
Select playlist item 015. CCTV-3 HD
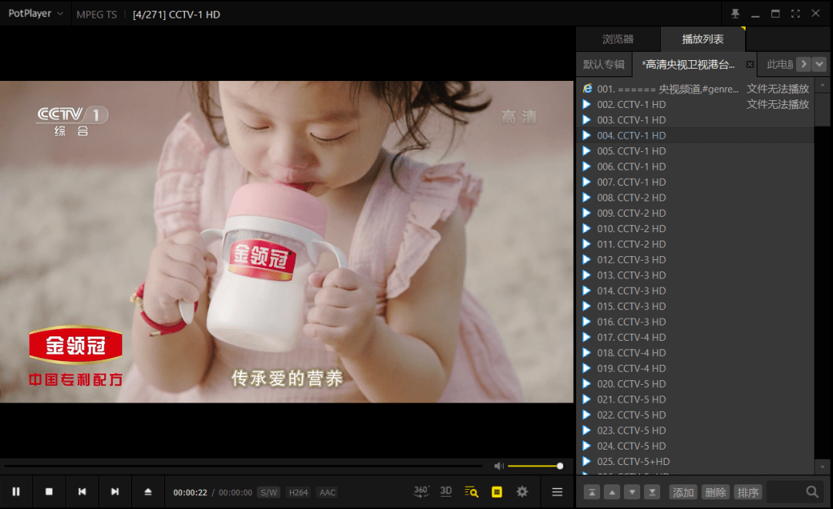(x=695, y=306)
